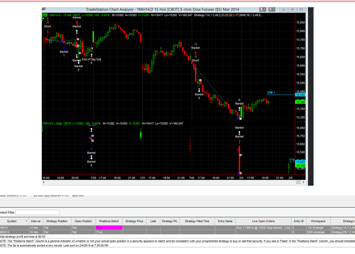Click the TradeStation chart window icon
Image resolution: width=355 pixels, height=254 pixels.
pyautogui.click(x=44, y=9)
